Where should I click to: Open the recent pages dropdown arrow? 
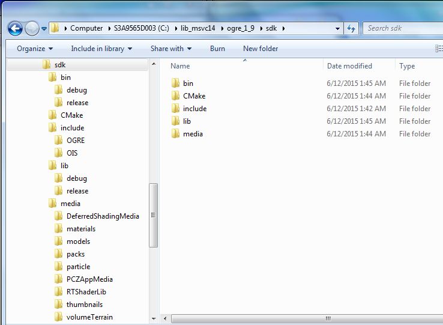tap(44, 29)
